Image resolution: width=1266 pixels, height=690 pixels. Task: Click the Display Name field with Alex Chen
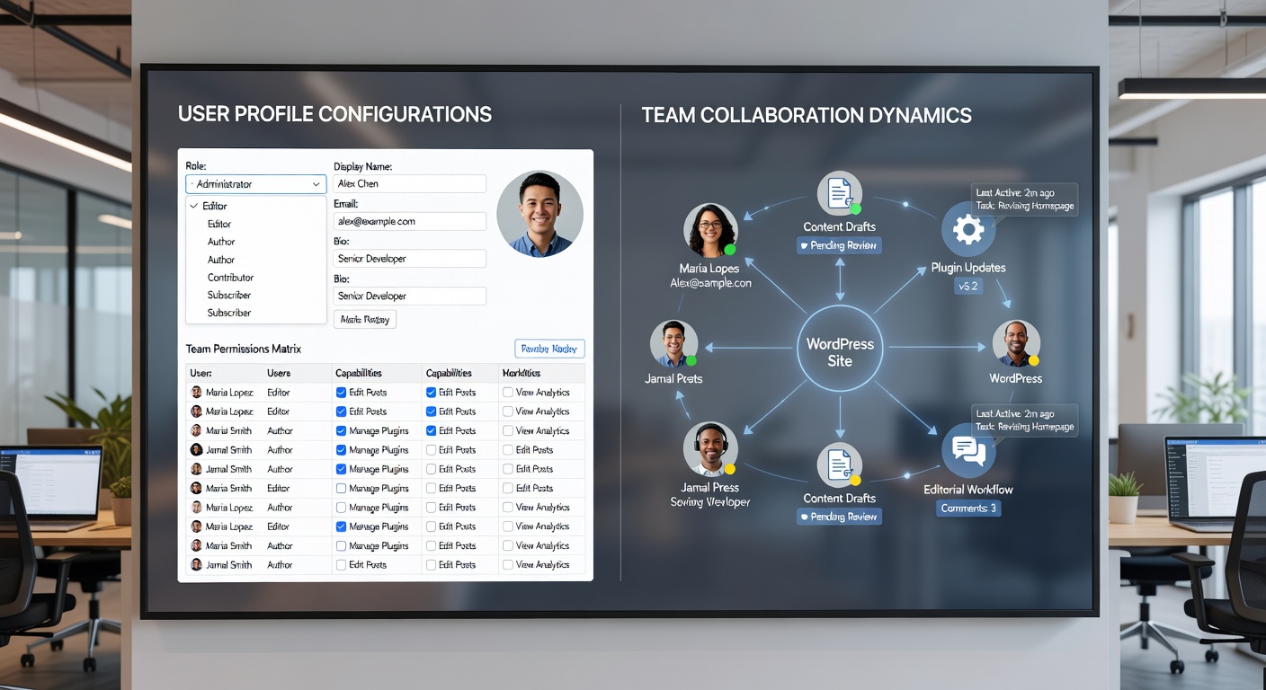pyautogui.click(x=409, y=183)
